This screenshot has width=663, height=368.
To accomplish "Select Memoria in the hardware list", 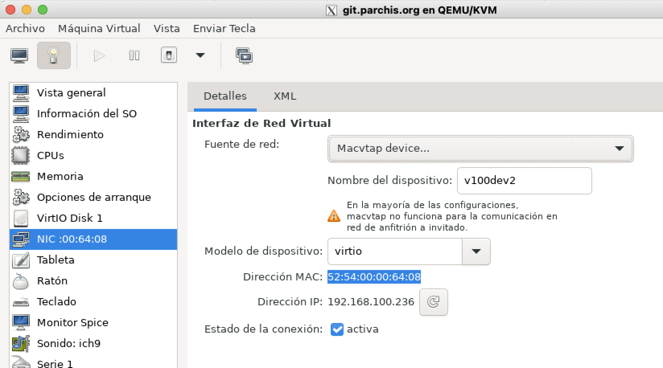I will point(93,176).
